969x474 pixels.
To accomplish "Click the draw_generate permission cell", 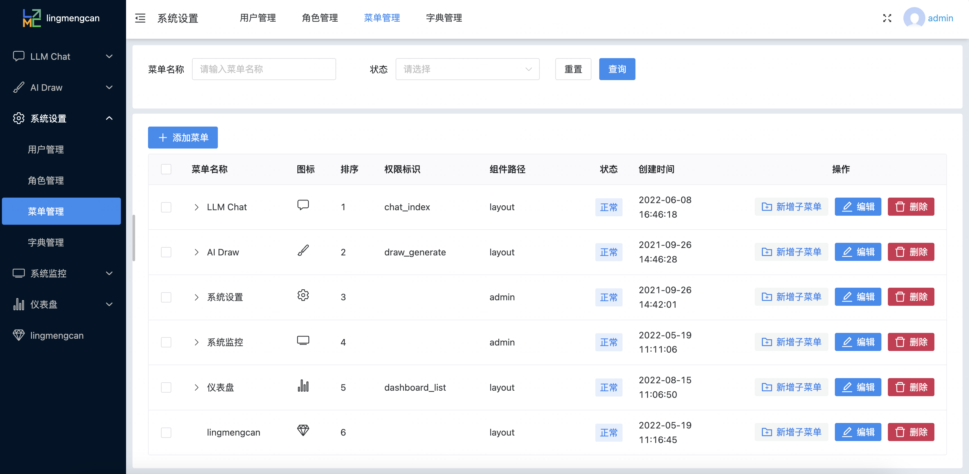I will (415, 252).
